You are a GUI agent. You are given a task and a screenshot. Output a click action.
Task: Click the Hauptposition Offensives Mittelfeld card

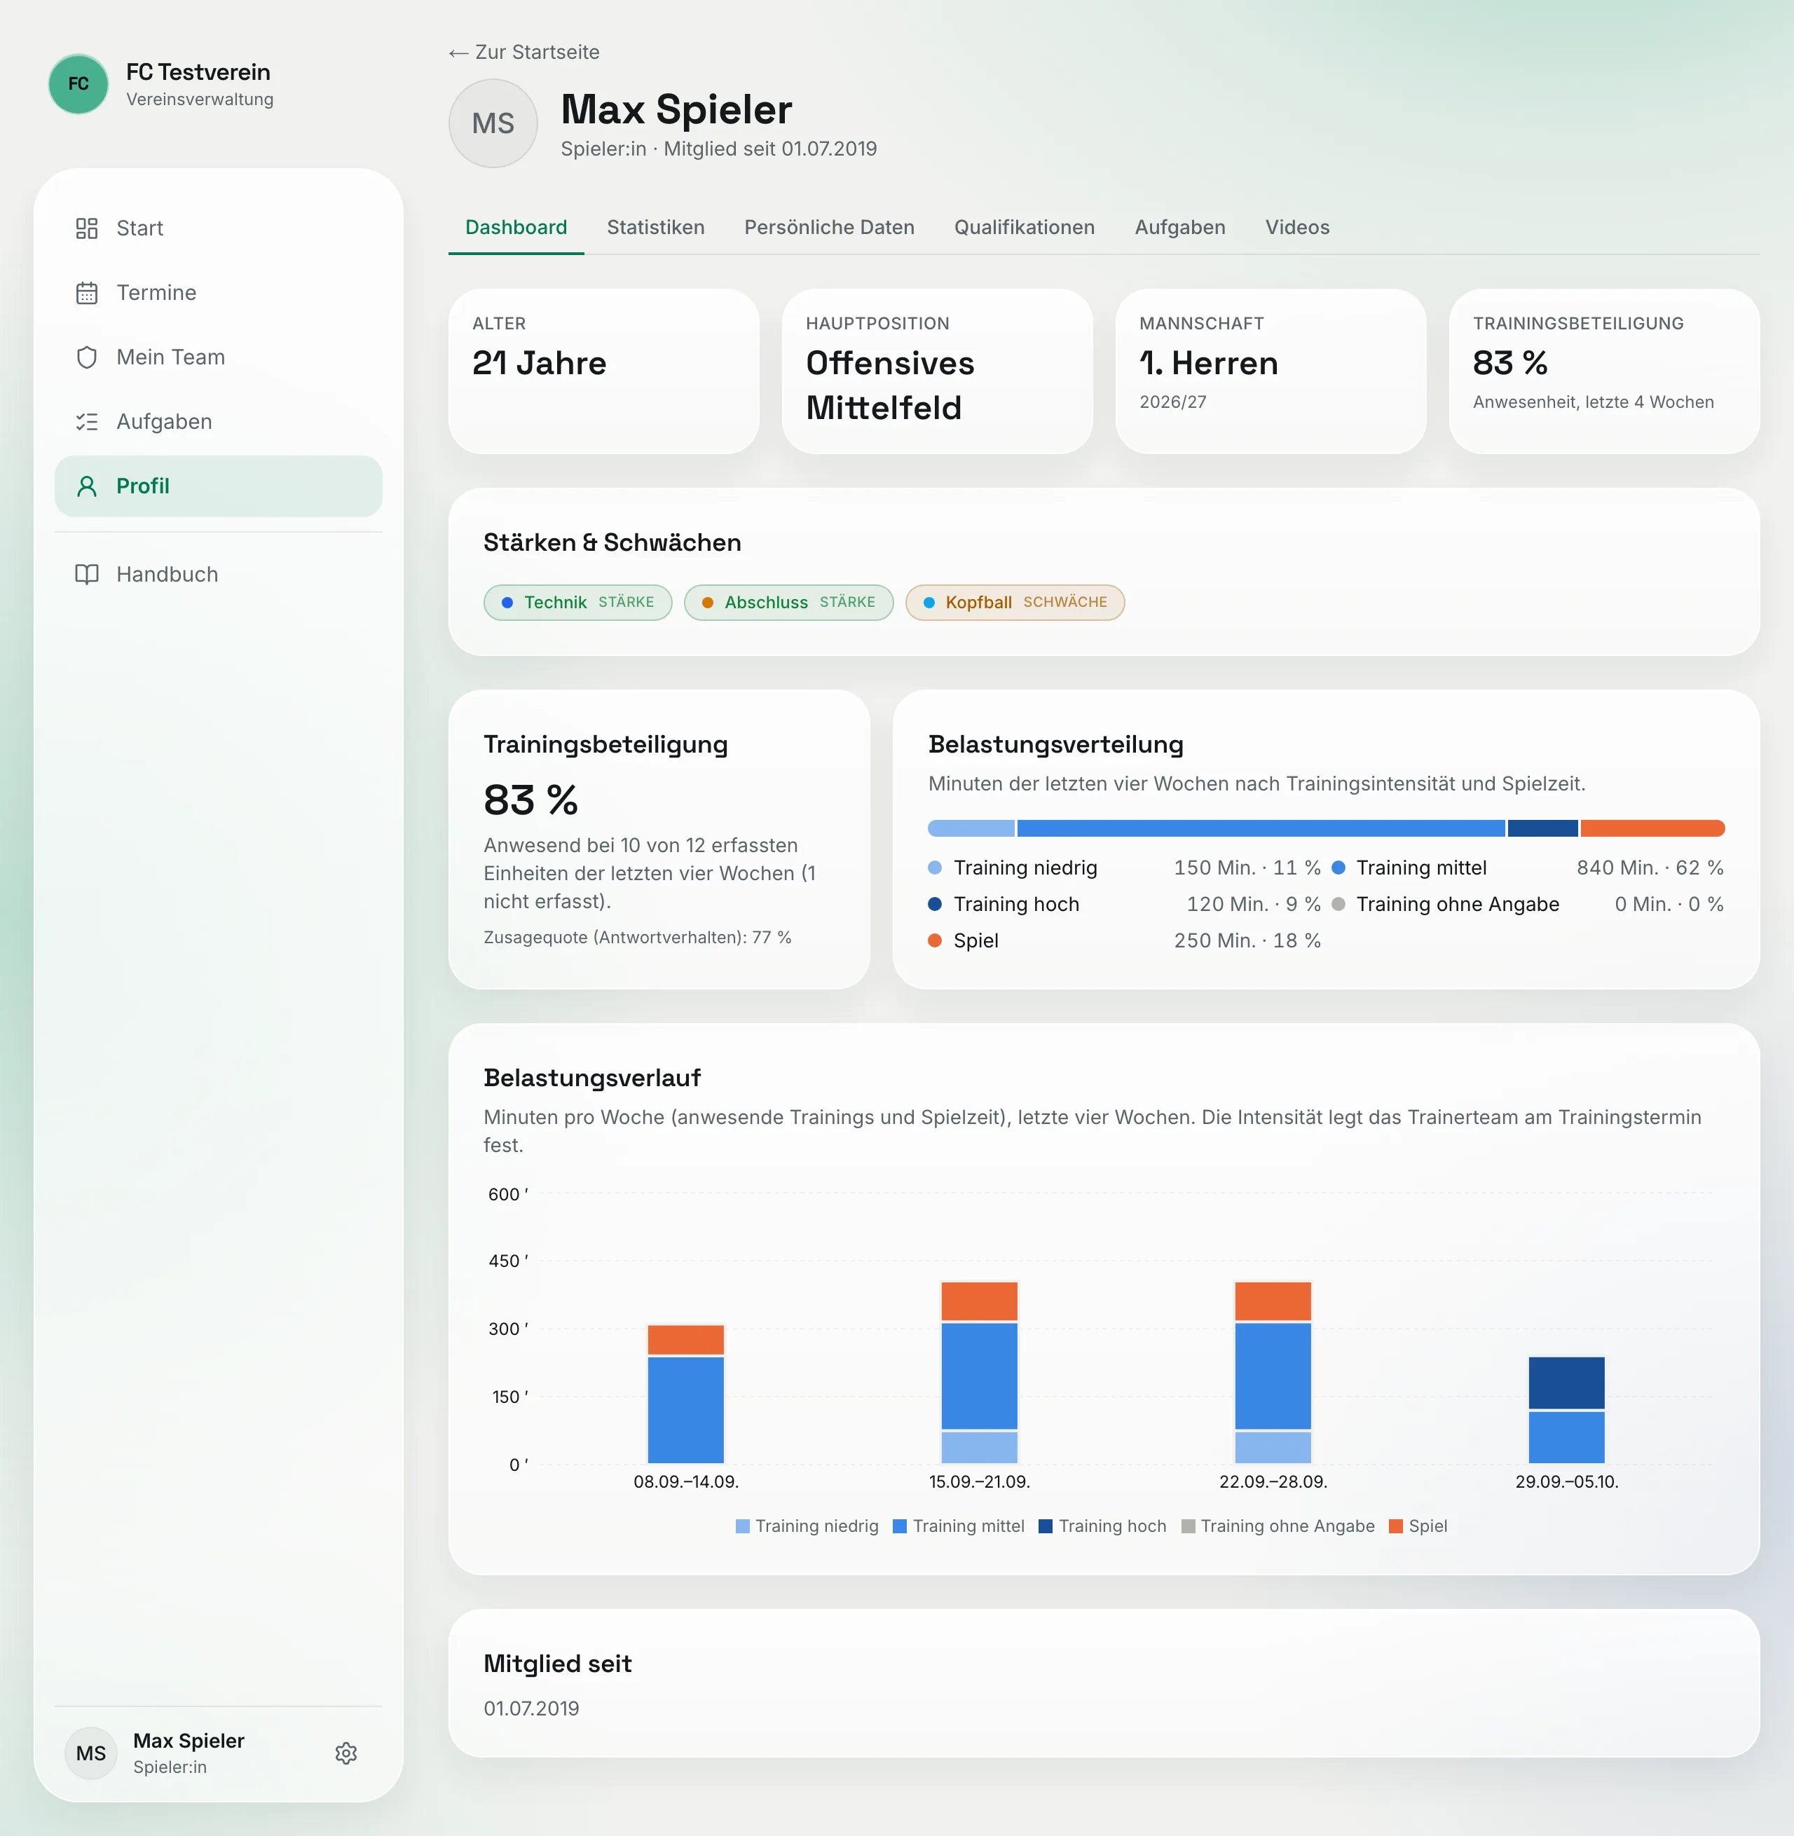click(938, 371)
